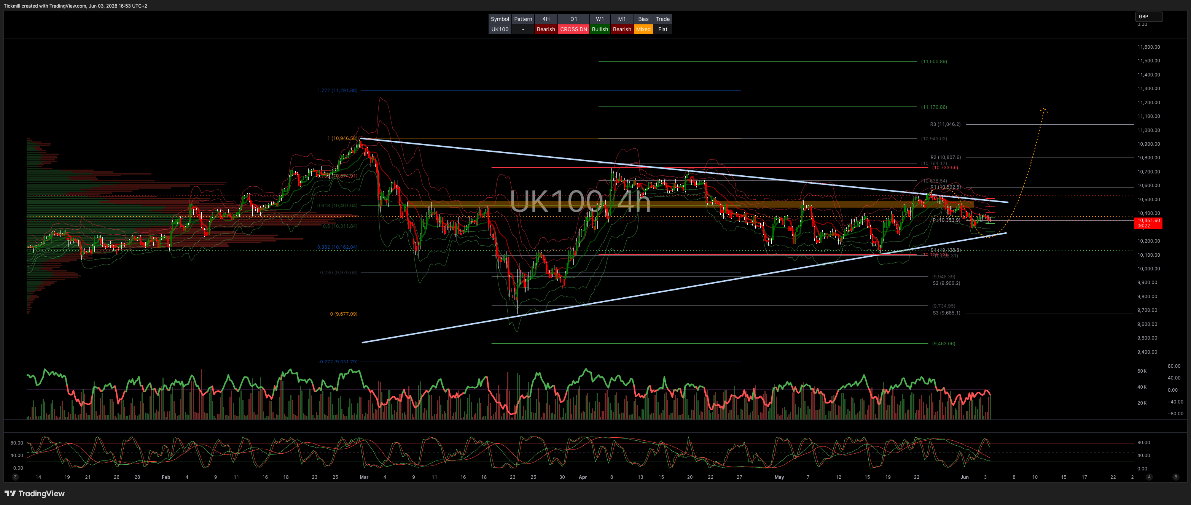Screen dimensions: 1191x505
Task: Toggle the A auto-scale button
Action: click(x=1149, y=477)
